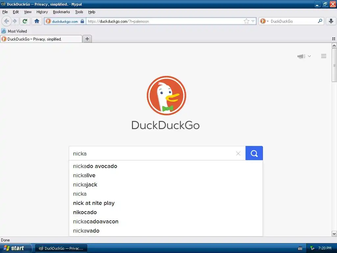Click the DuckDuckGo taskbar window button
The width and height of the screenshot is (337, 253).
[61, 248]
